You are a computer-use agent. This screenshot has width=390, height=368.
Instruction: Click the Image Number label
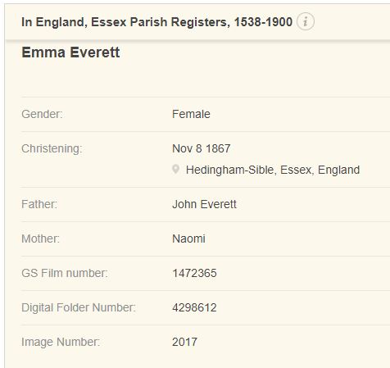[x=61, y=342]
